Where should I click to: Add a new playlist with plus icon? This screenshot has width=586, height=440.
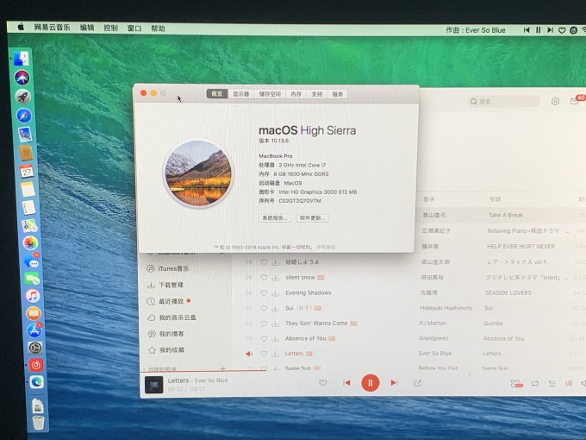222,368
